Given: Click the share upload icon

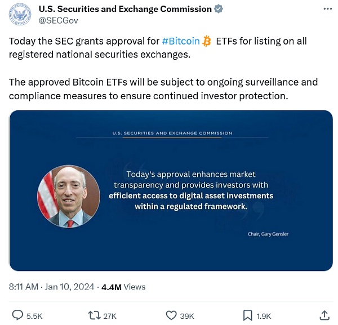Looking at the screenshot, I should coord(324,315).
